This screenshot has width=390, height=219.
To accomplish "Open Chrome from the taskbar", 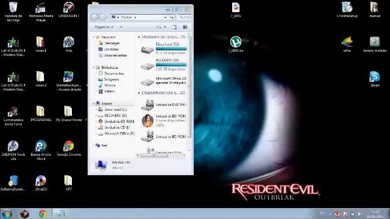I will (43, 214).
